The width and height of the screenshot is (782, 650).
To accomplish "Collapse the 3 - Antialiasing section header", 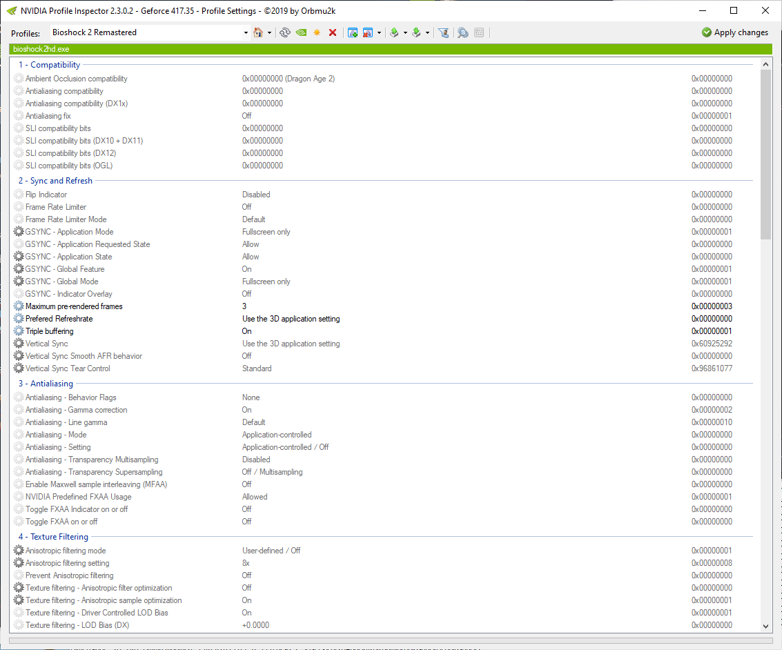I will (46, 384).
